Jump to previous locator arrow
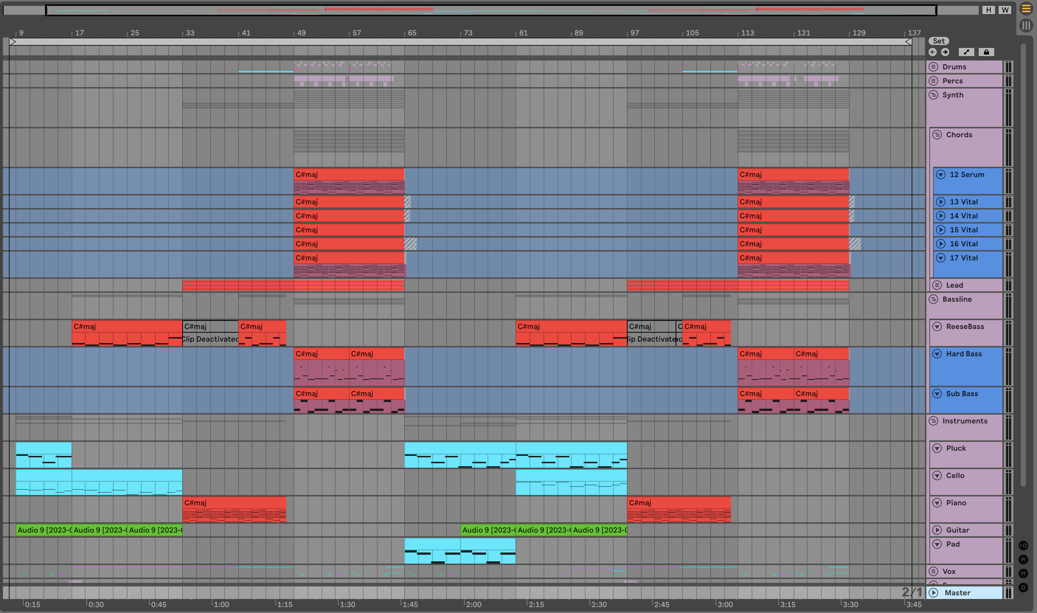The image size is (1037, 613). (x=933, y=52)
